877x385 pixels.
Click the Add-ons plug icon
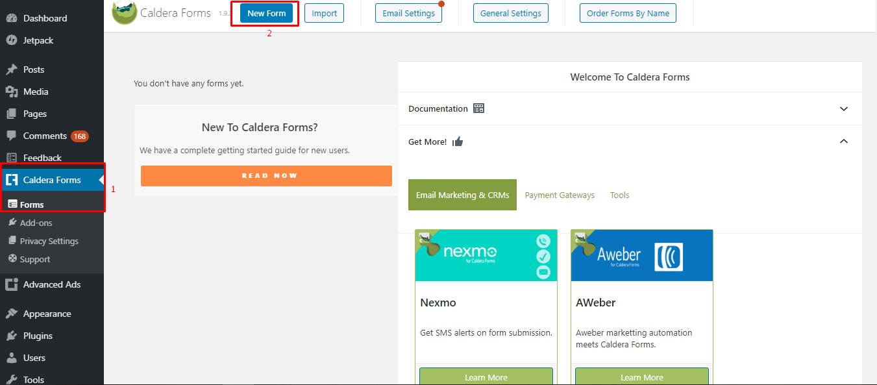(x=13, y=222)
